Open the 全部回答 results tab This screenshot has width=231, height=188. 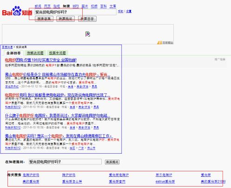[x=13, y=53]
